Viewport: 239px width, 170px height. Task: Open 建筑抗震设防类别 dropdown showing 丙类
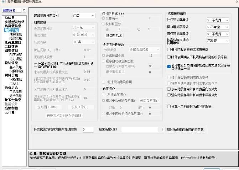click(x=84, y=16)
